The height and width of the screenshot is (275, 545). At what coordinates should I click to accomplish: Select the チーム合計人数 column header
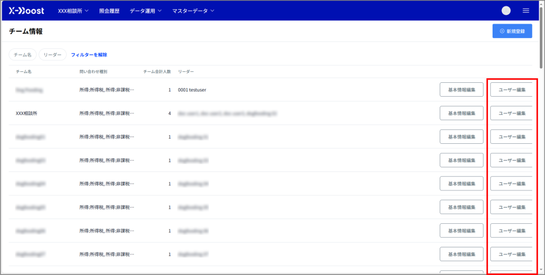click(157, 71)
